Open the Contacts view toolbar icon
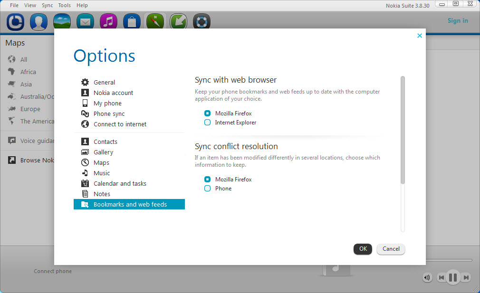 coord(38,22)
